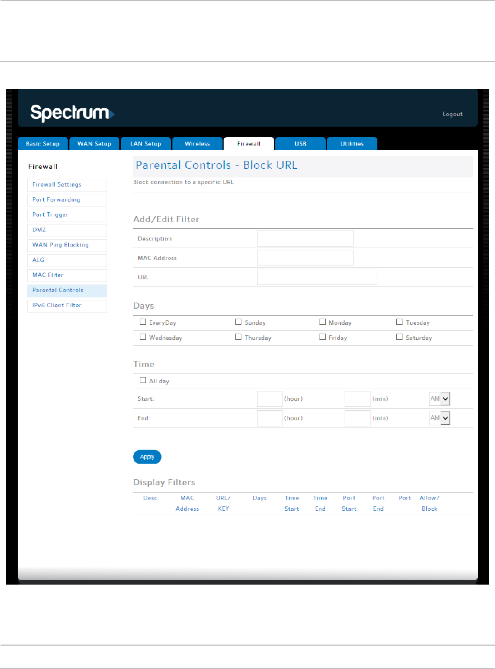Open WAN Ping Blocking settings
This screenshot has height=669, width=495.
[x=67, y=245]
